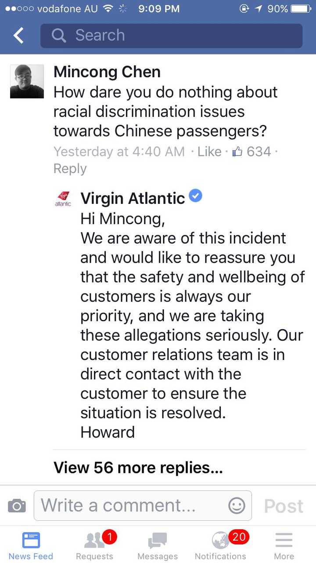Open the camera icon to attach photo

tap(17, 506)
